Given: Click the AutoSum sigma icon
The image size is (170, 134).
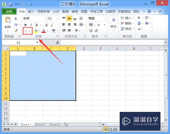Looking at the screenshot, I should click(139, 18).
